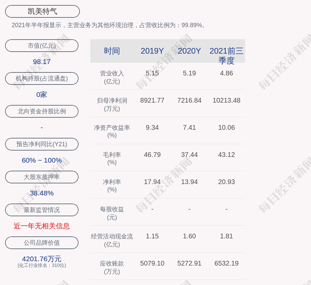
Task: Select the 大股东质押率 label
Action: tap(42, 177)
